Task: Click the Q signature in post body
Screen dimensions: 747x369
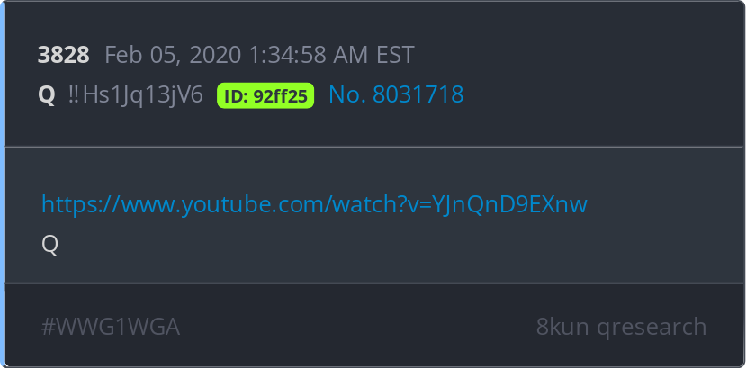Action: pos(49,245)
